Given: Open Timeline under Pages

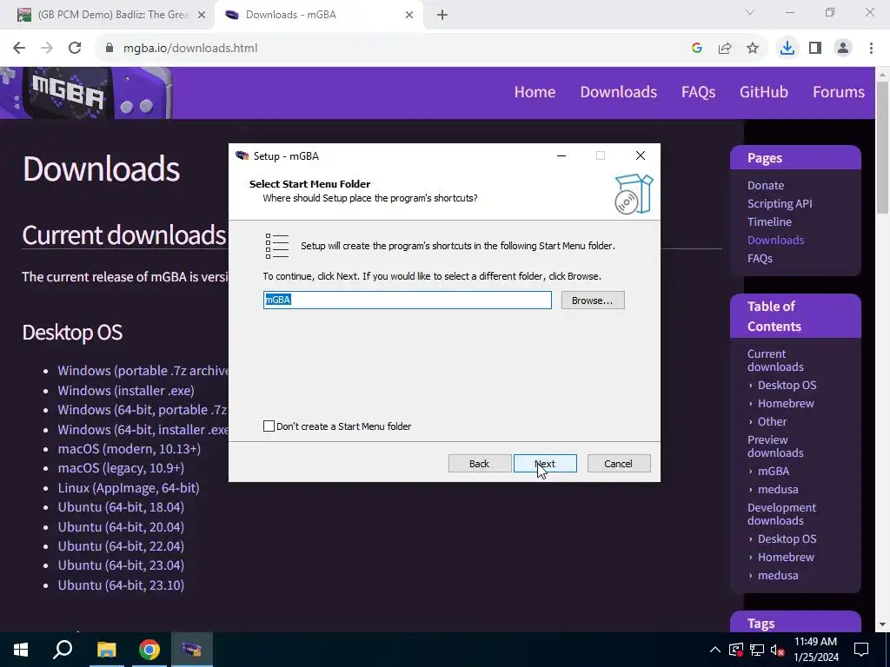Looking at the screenshot, I should pyautogui.click(x=769, y=221).
